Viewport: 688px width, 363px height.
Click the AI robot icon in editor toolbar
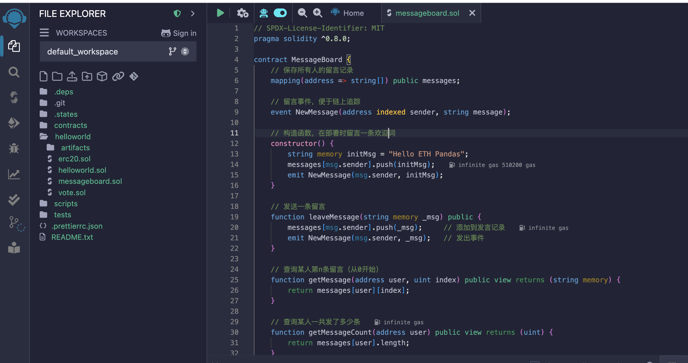(264, 13)
